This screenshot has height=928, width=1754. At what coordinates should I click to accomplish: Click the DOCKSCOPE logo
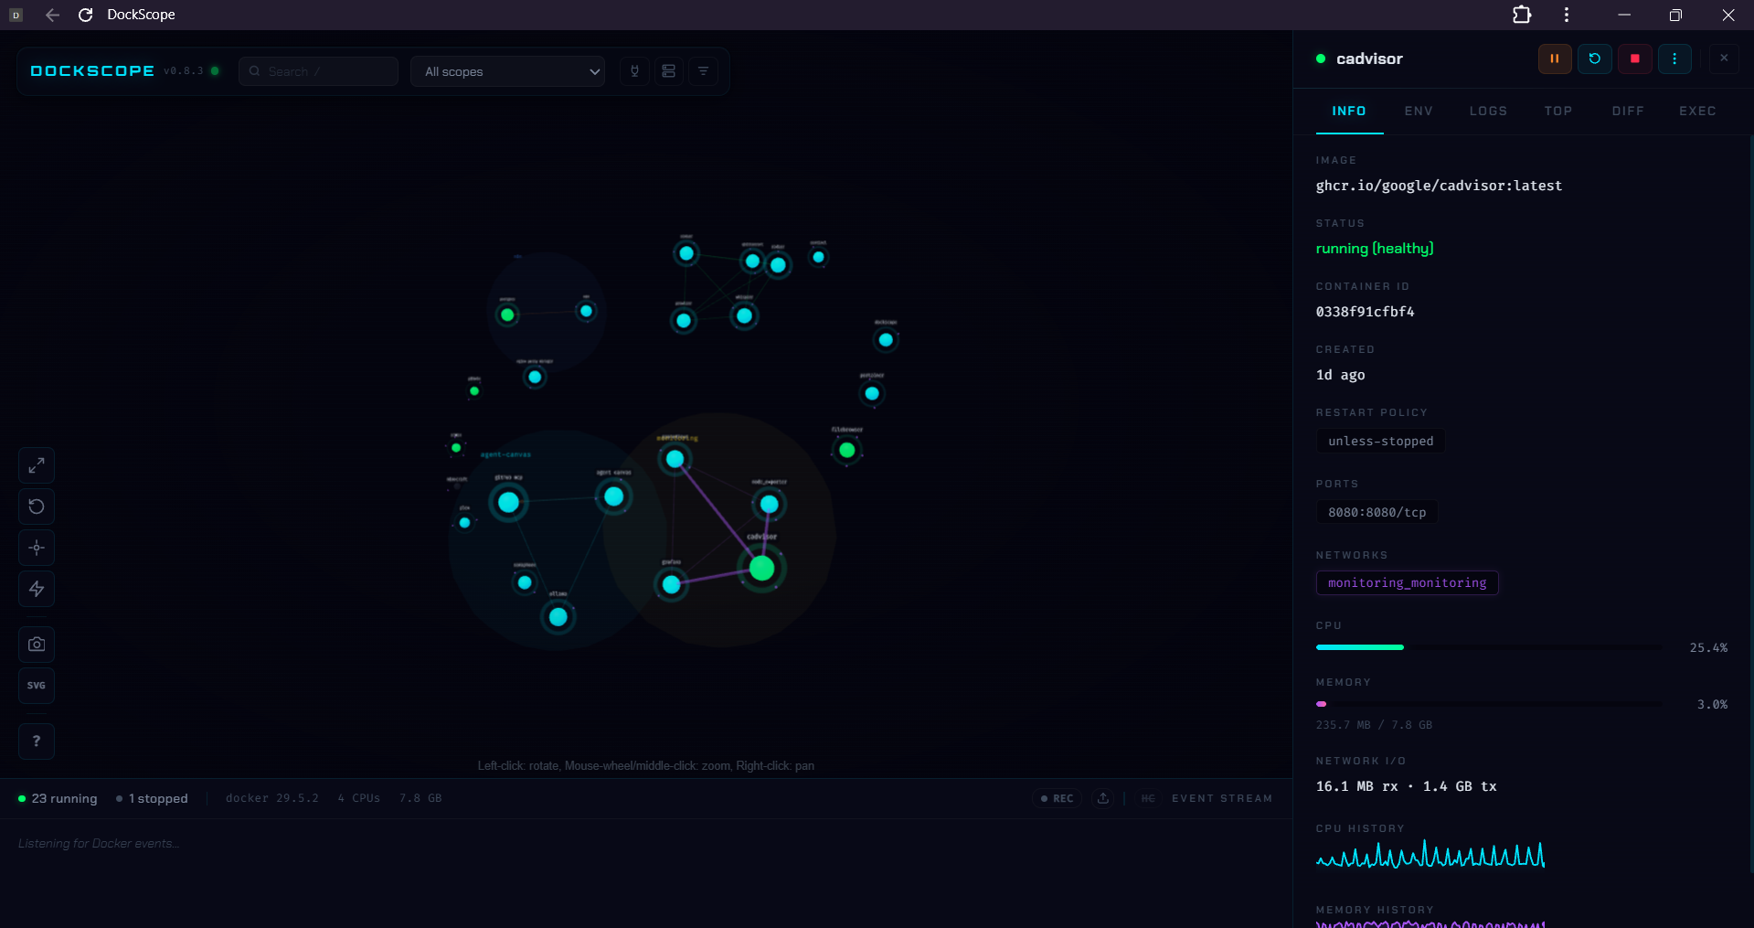point(92,71)
